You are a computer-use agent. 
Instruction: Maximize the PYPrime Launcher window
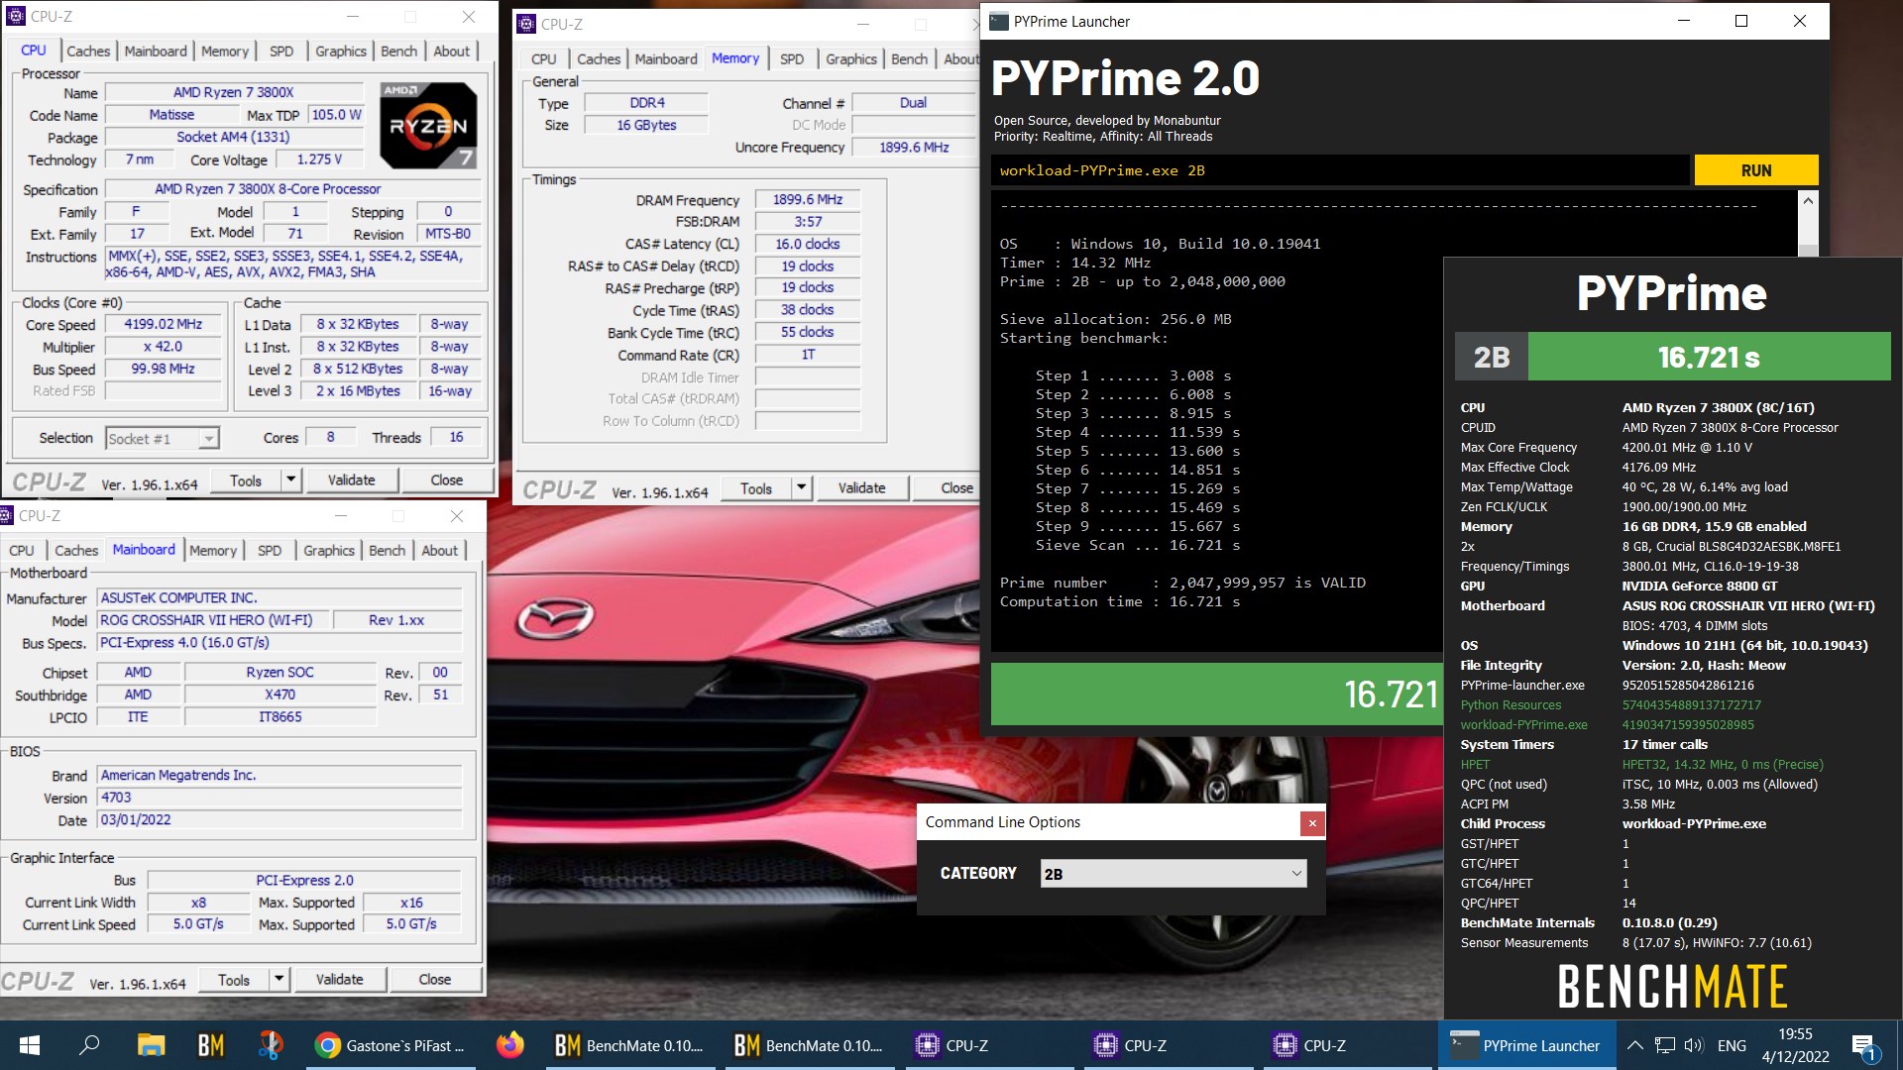(1741, 21)
